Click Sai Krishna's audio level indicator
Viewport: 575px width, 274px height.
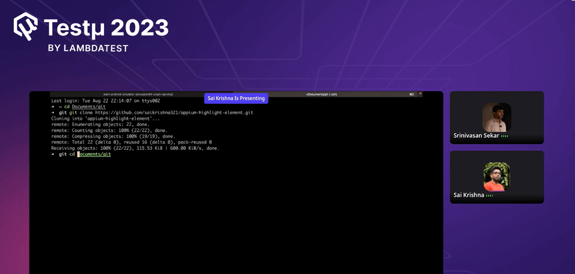(x=489, y=196)
